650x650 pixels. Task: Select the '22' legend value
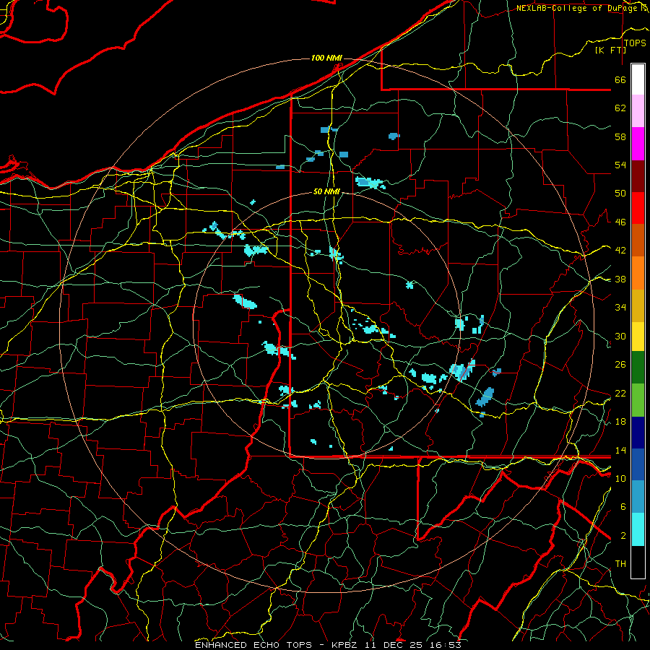click(620, 393)
